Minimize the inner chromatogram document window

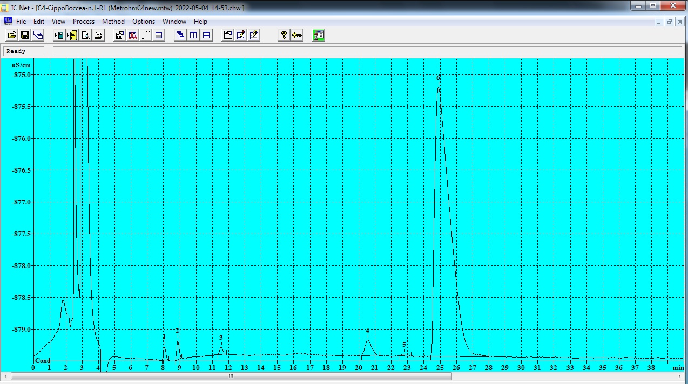[x=660, y=22]
